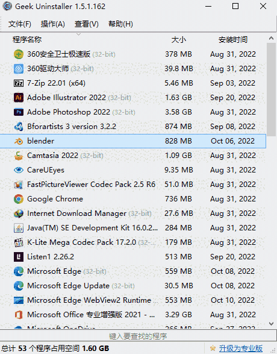Image resolution: width=277 pixels, height=354 pixels.
Task: Click the Microsoft Office icon
Action: point(19,315)
